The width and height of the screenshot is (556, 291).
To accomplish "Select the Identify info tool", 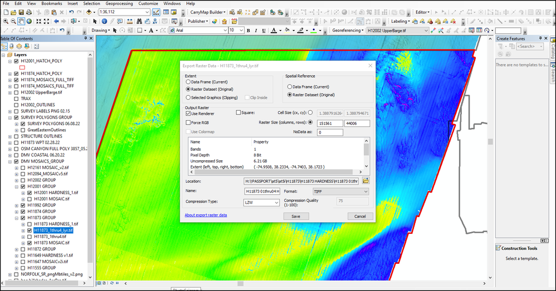I will [x=105, y=21].
